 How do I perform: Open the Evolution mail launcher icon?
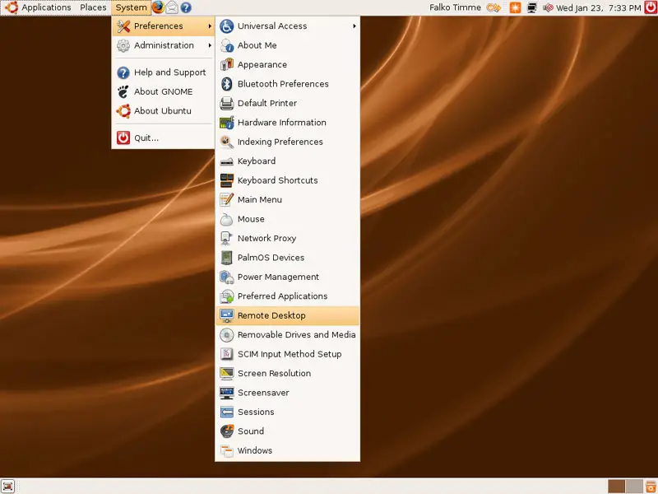point(172,7)
